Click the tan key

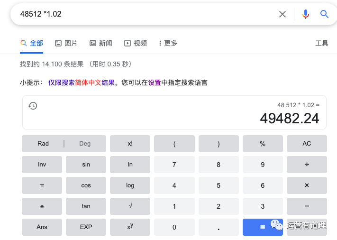click(x=86, y=206)
